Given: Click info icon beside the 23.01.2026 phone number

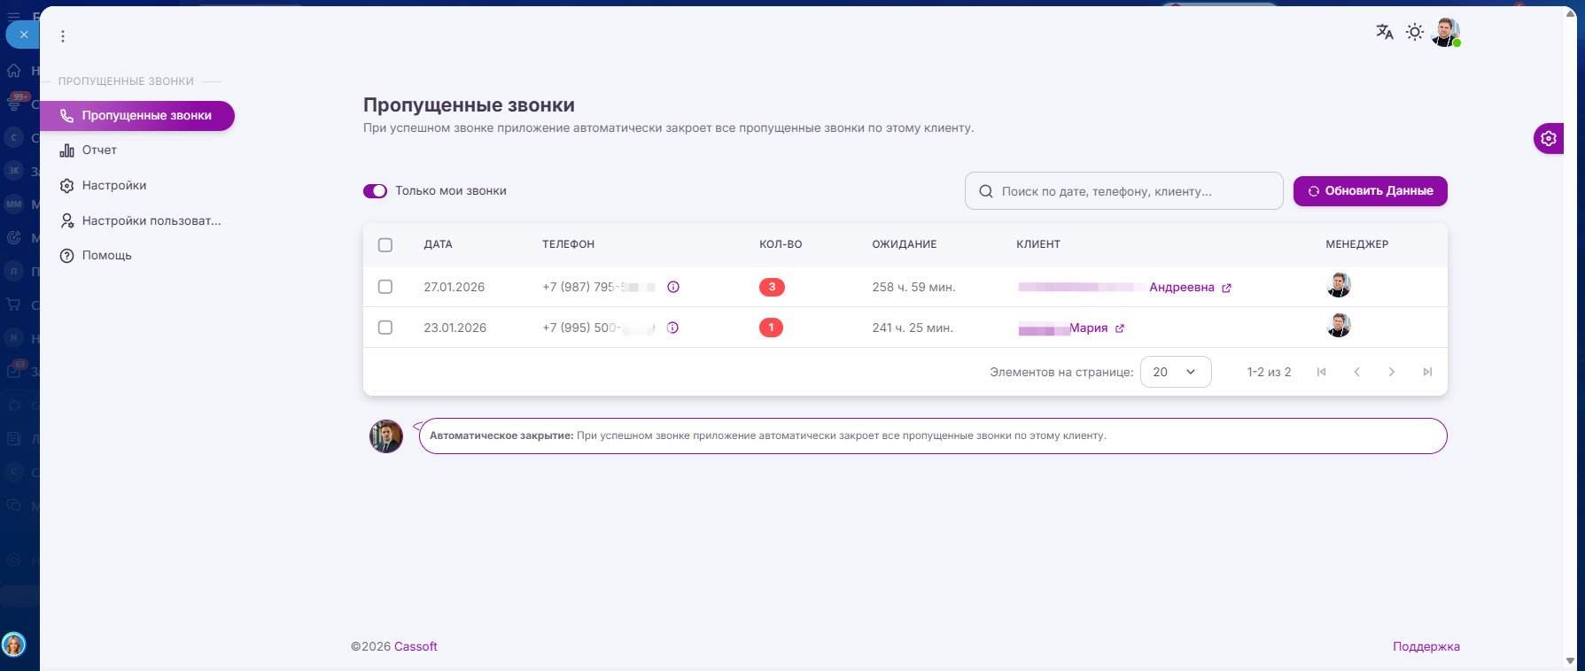Looking at the screenshot, I should pyautogui.click(x=672, y=328).
